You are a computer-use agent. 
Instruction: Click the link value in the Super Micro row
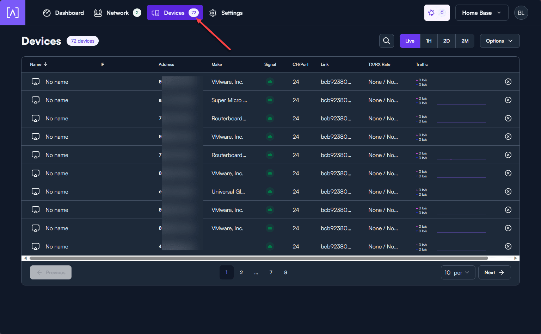coord(336,100)
